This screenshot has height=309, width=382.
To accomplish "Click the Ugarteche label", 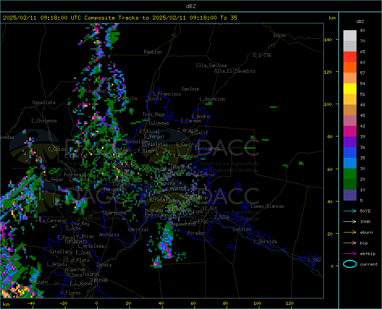I will point(115,213).
